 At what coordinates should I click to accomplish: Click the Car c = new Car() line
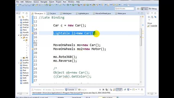tap(70, 25)
